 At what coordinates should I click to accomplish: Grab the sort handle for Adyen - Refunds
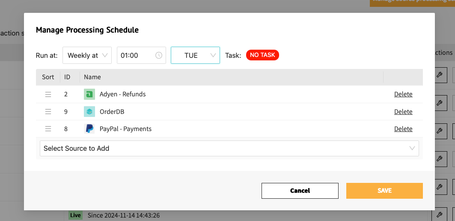pyautogui.click(x=48, y=94)
